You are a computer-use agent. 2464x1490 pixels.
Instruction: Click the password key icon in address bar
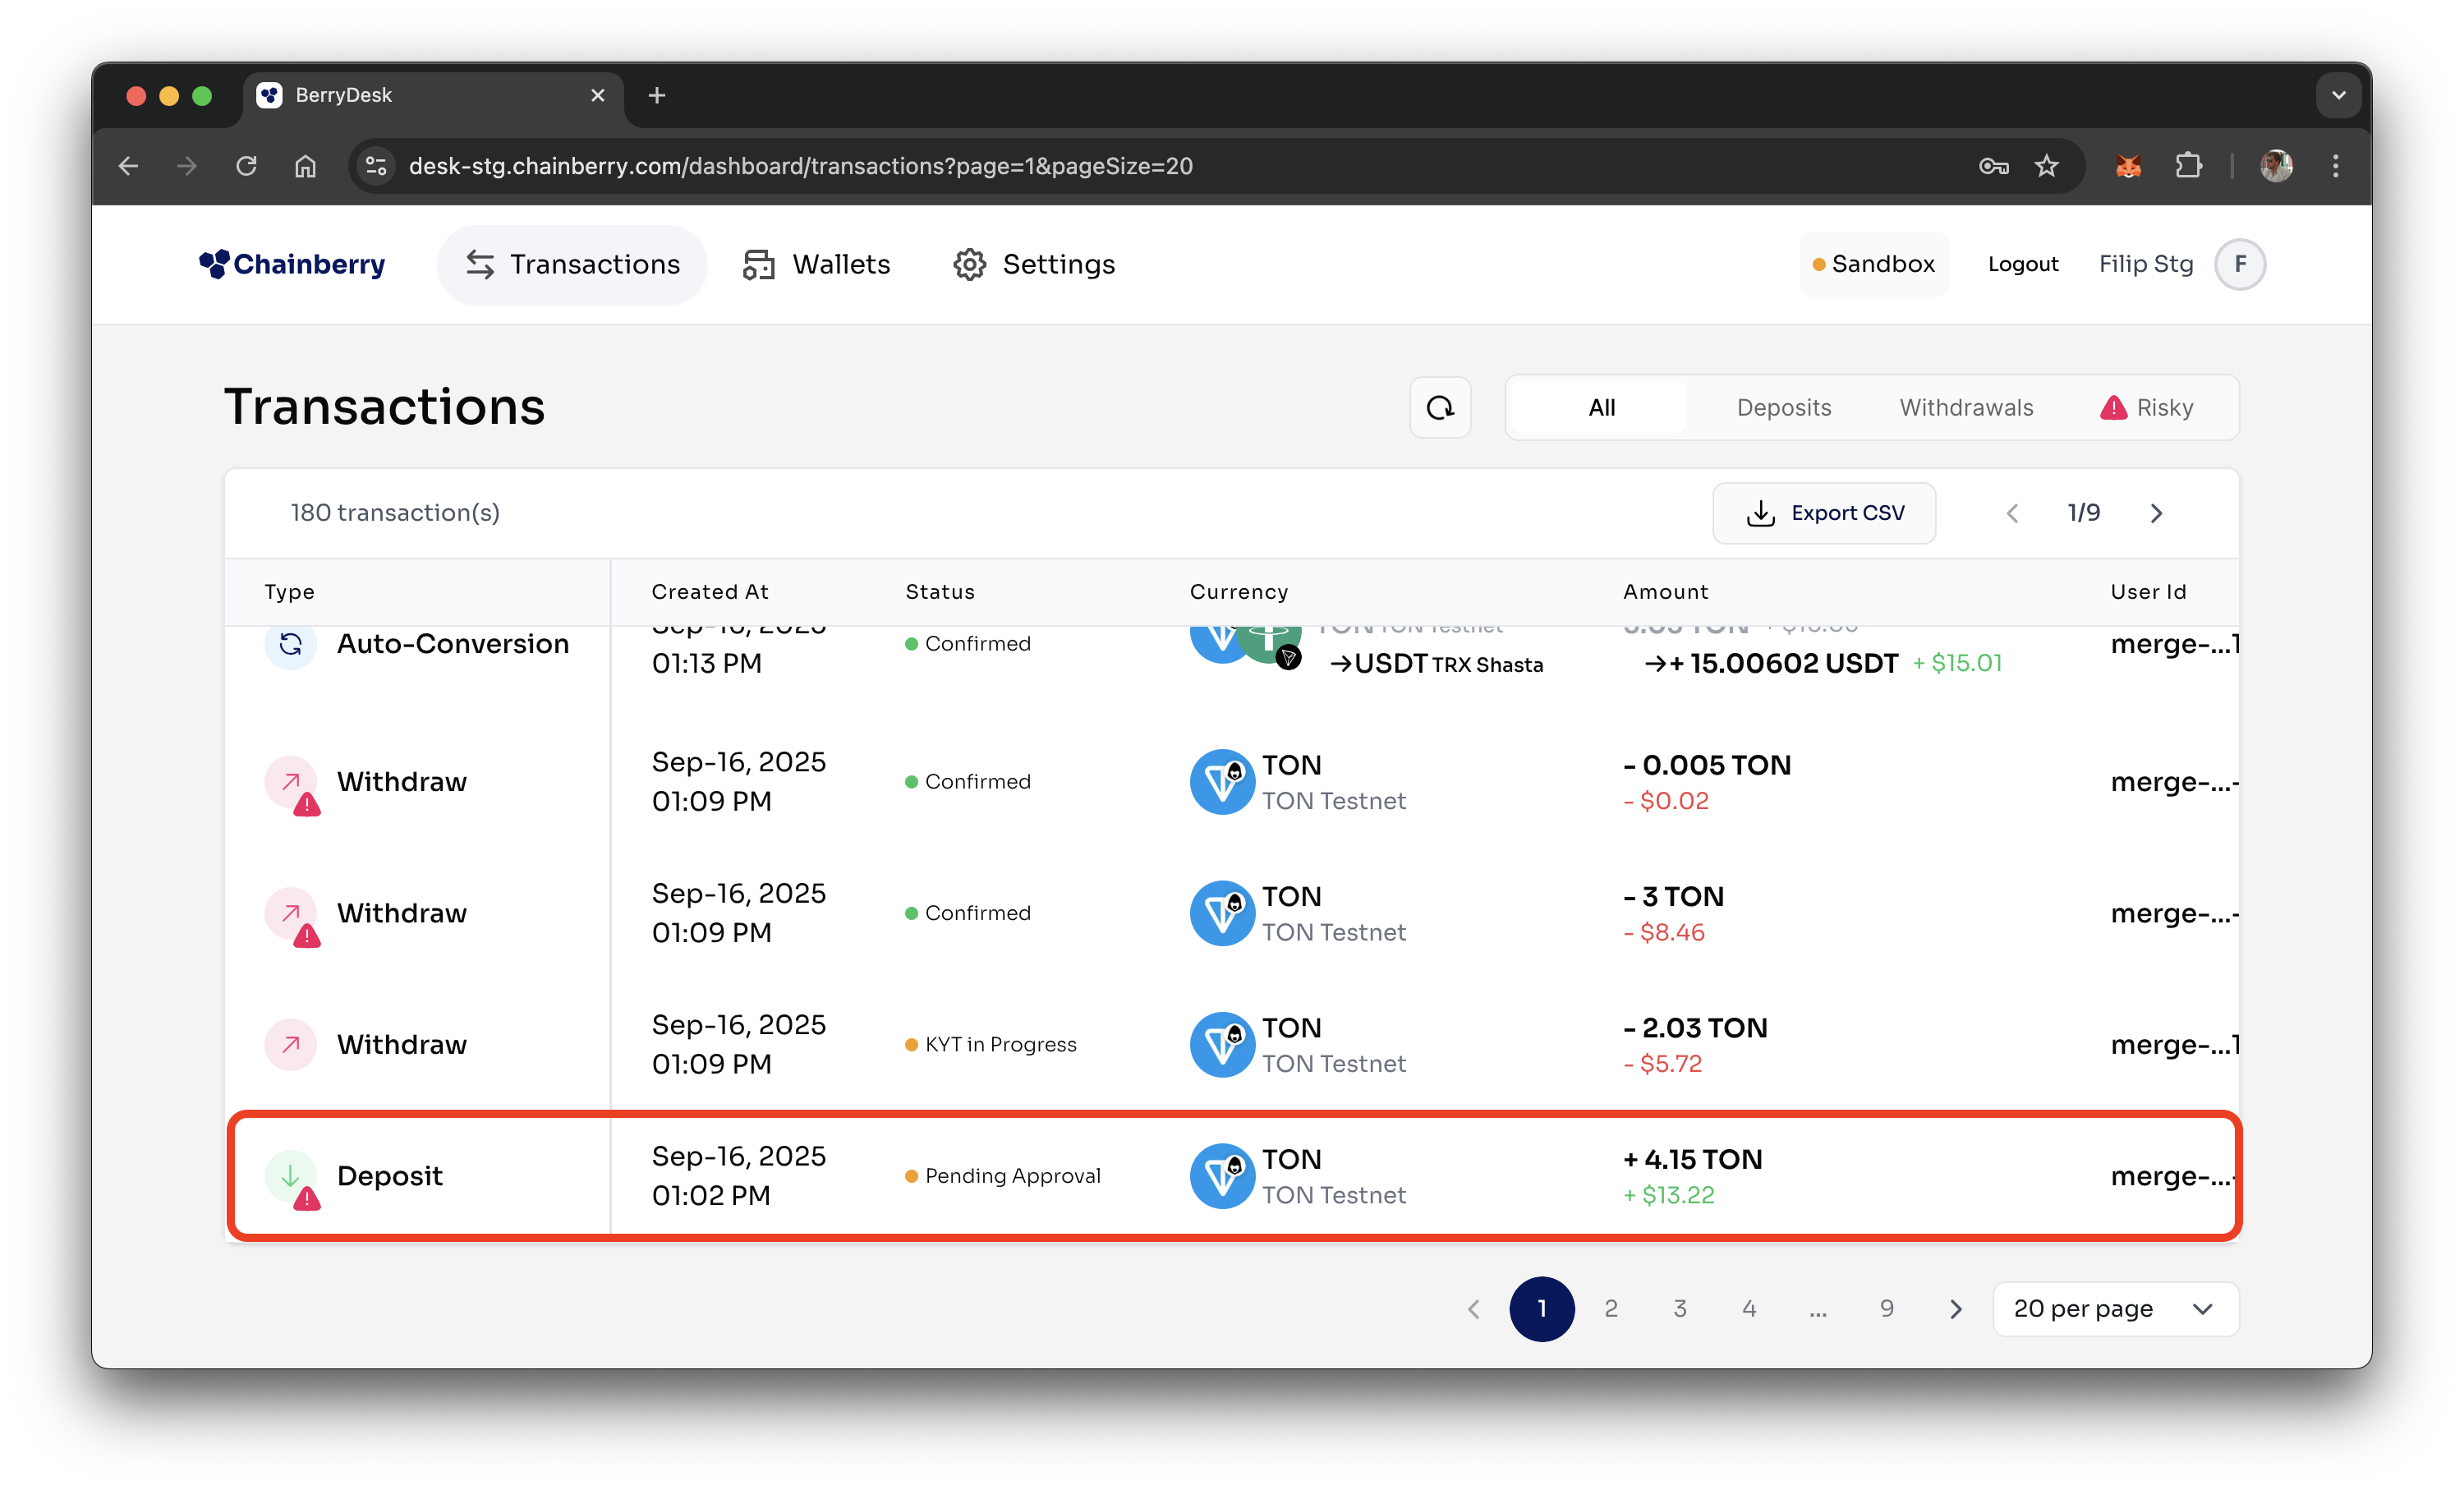pos(1993,166)
